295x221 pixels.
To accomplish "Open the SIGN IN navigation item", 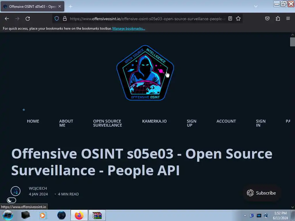I will click(x=260, y=123).
